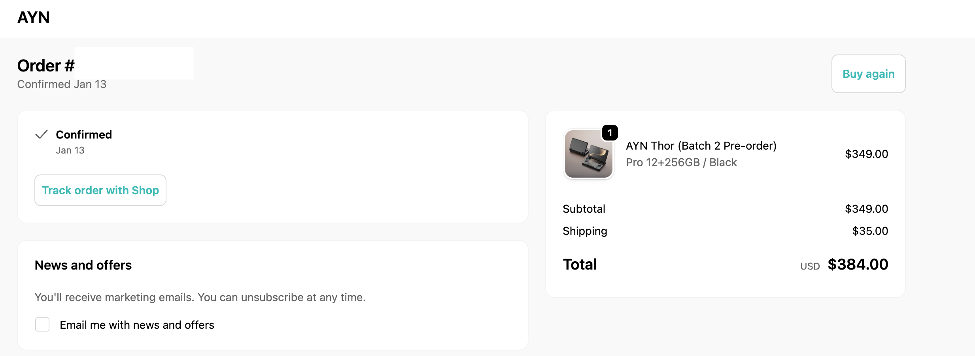Enable the news and offers email checkbox
975x356 pixels.
point(42,324)
